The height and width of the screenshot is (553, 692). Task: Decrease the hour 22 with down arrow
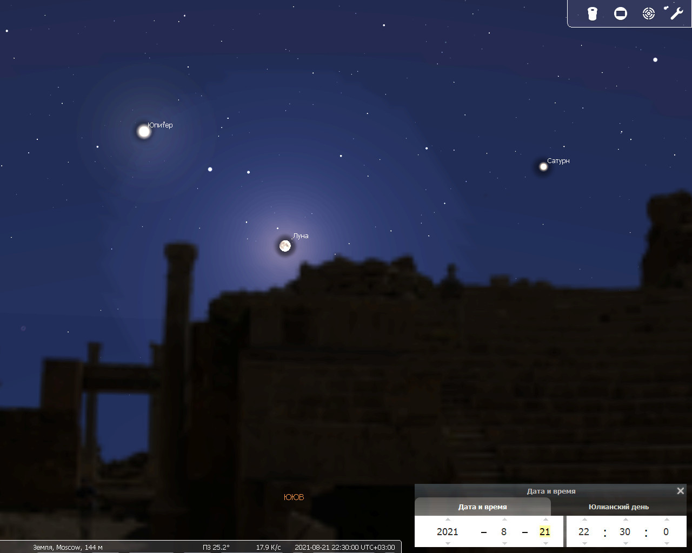pos(584,543)
